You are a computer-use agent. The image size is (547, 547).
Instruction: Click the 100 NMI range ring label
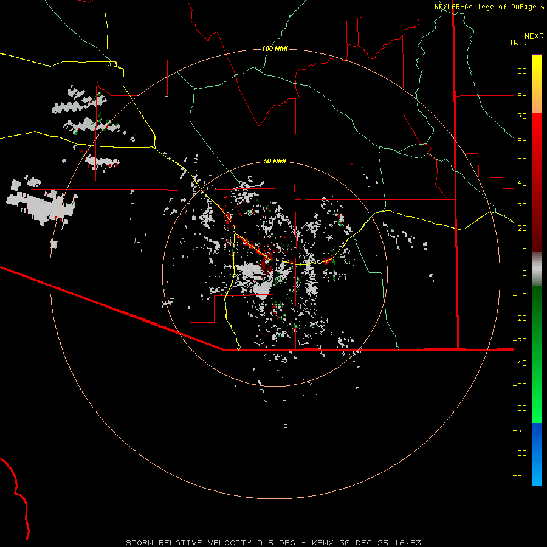275,49
